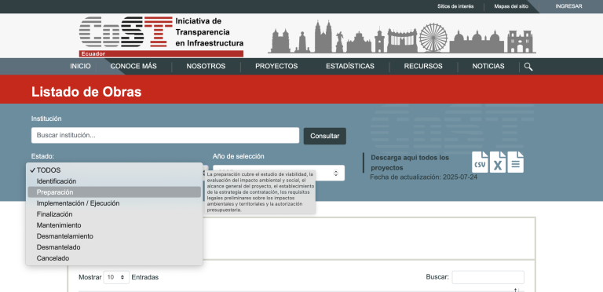The height and width of the screenshot is (292, 603).
Task: Select Cancelado in the Estado list
Action: click(114, 258)
